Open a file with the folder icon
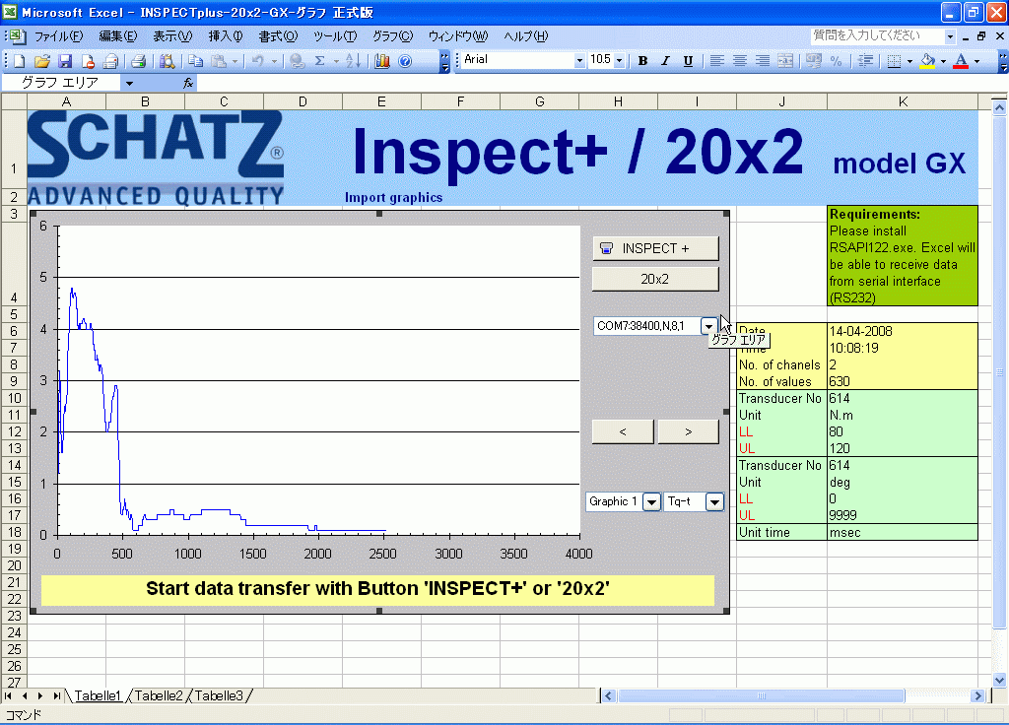This screenshot has height=725, width=1009. (x=42, y=61)
